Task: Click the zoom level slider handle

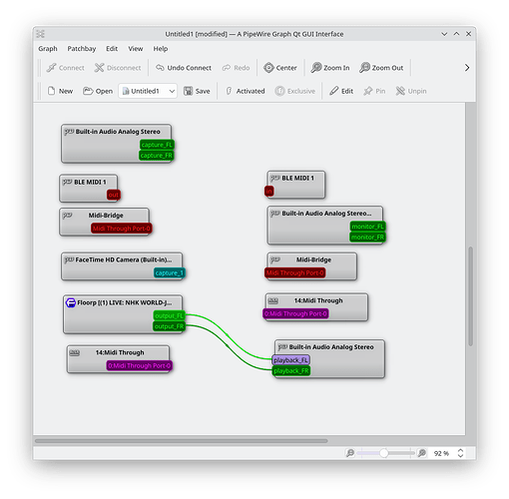Action: click(383, 453)
